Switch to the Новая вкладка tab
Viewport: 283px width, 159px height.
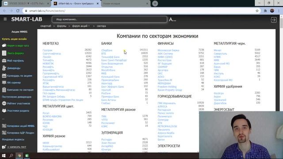pos(126,4)
